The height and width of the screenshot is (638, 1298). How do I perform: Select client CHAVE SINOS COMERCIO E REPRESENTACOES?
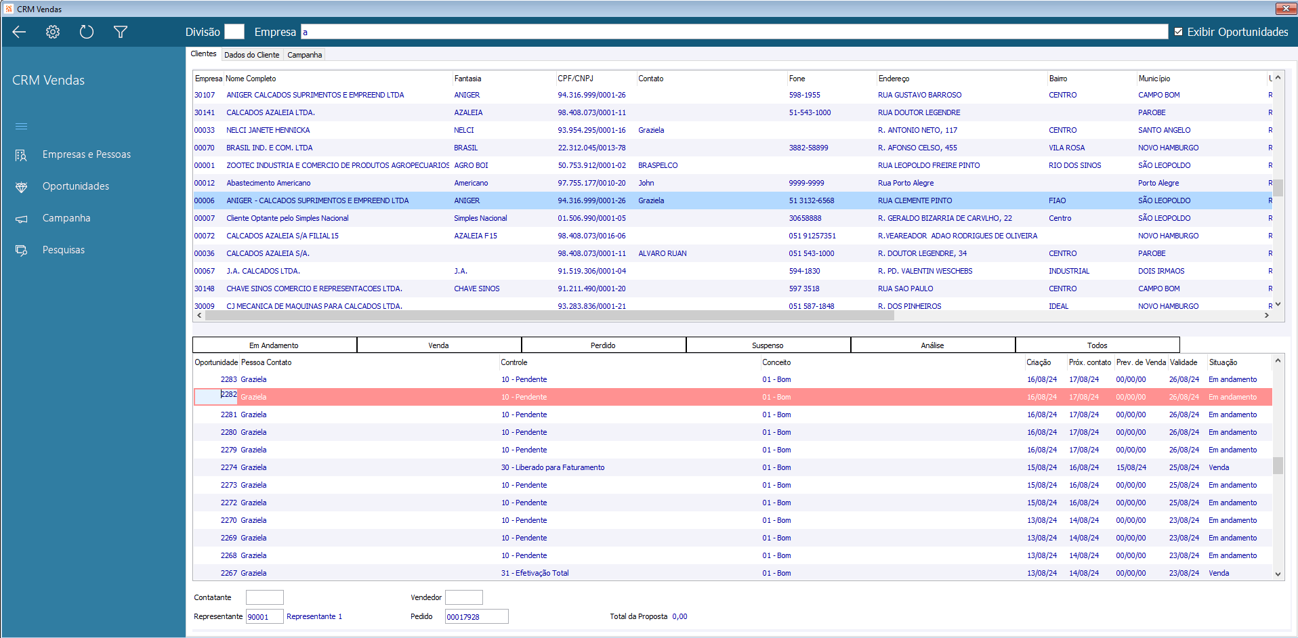314,289
